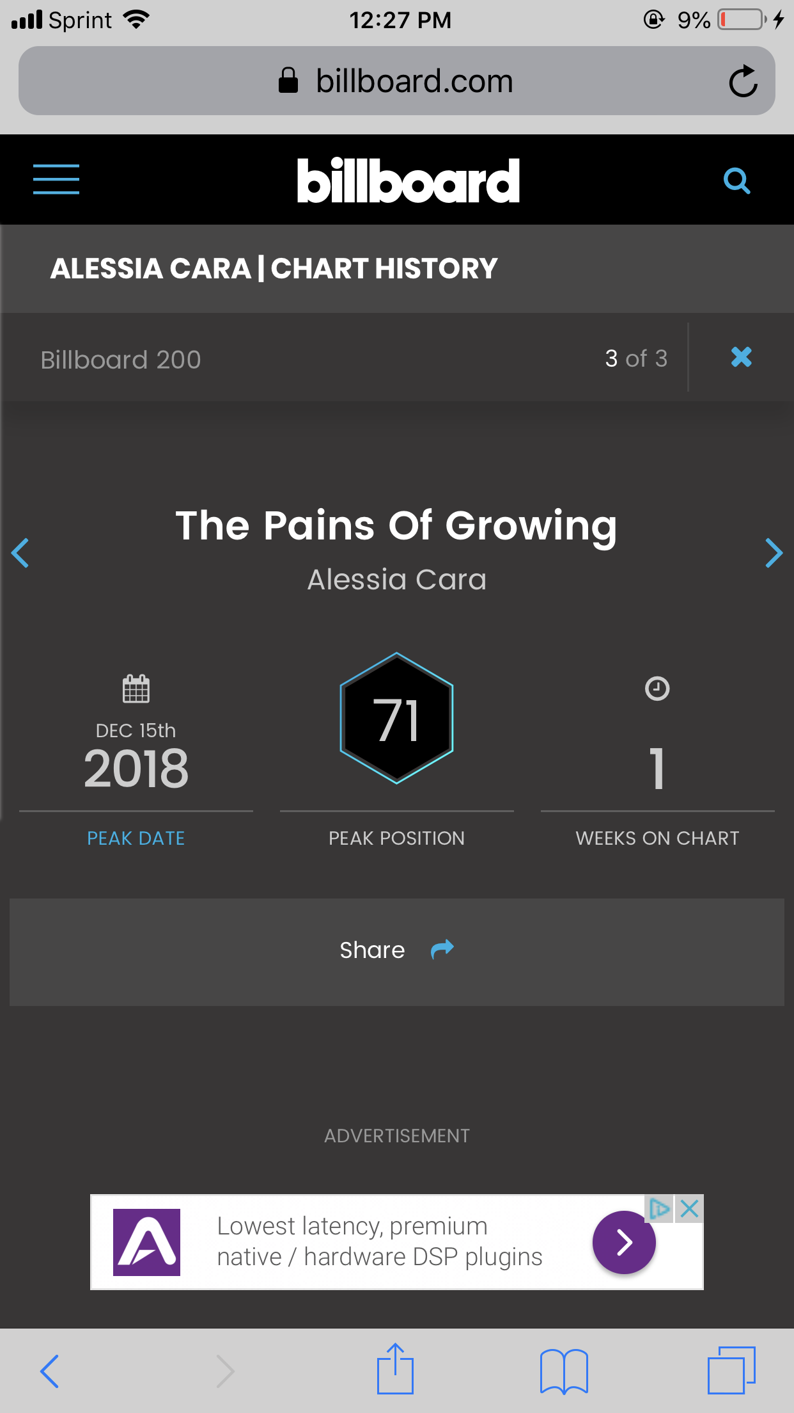Tap the AdChoices info icon
794x1413 pixels.
(x=660, y=1209)
